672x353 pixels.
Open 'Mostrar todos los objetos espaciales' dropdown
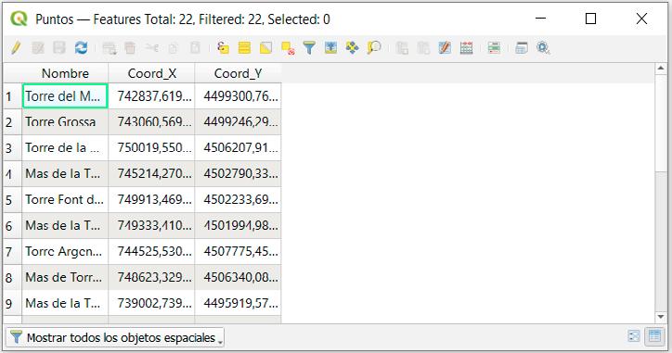click(x=115, y=337)
